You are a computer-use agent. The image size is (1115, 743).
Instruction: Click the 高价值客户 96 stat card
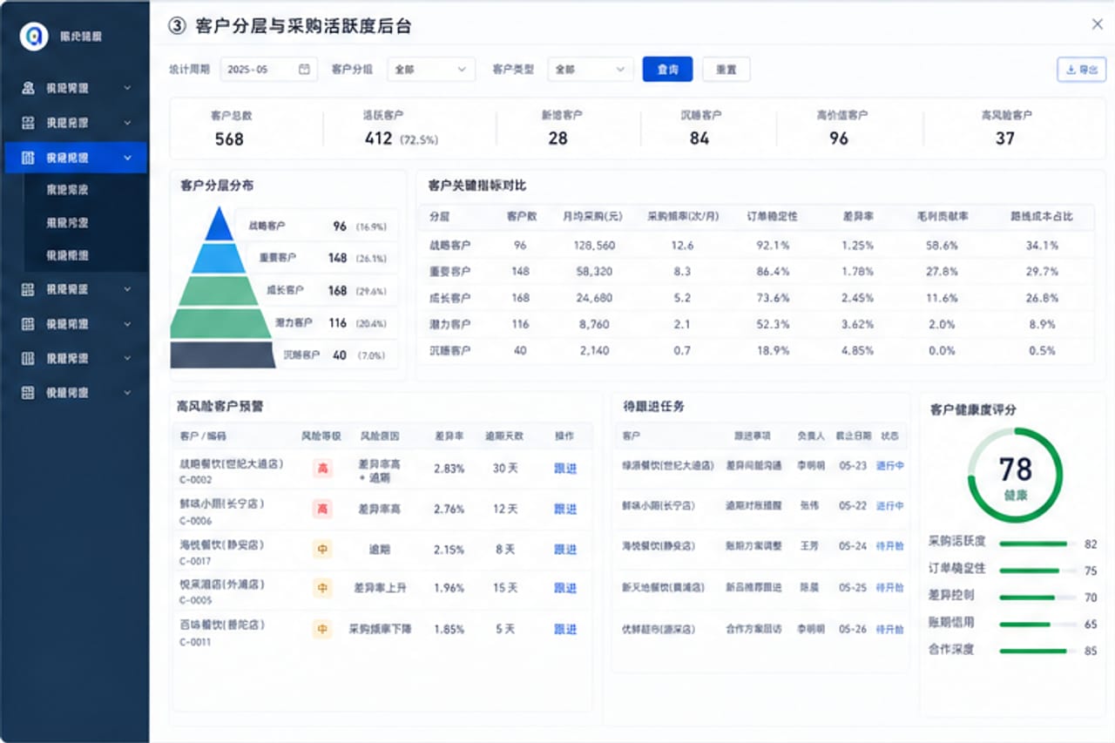pyautogui.click(x=841, y=129)
